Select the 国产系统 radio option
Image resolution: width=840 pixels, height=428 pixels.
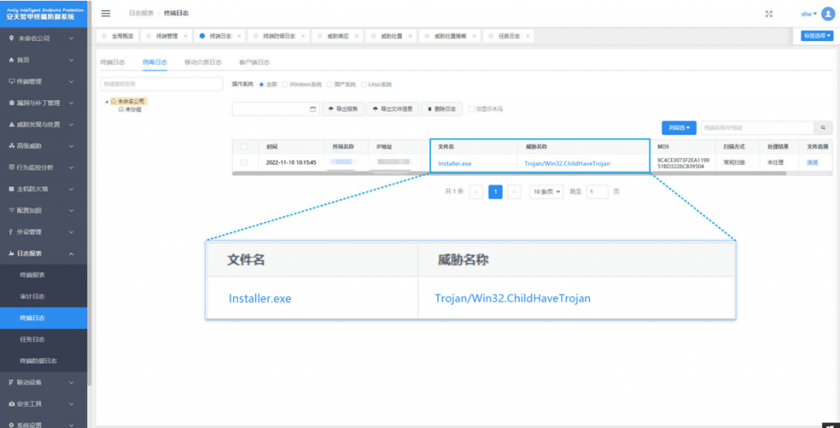[330, 84]
